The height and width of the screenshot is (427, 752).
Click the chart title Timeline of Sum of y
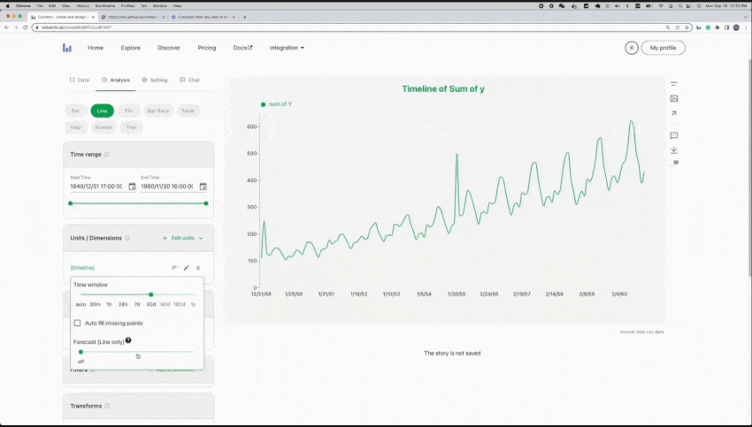click(443, 88)
